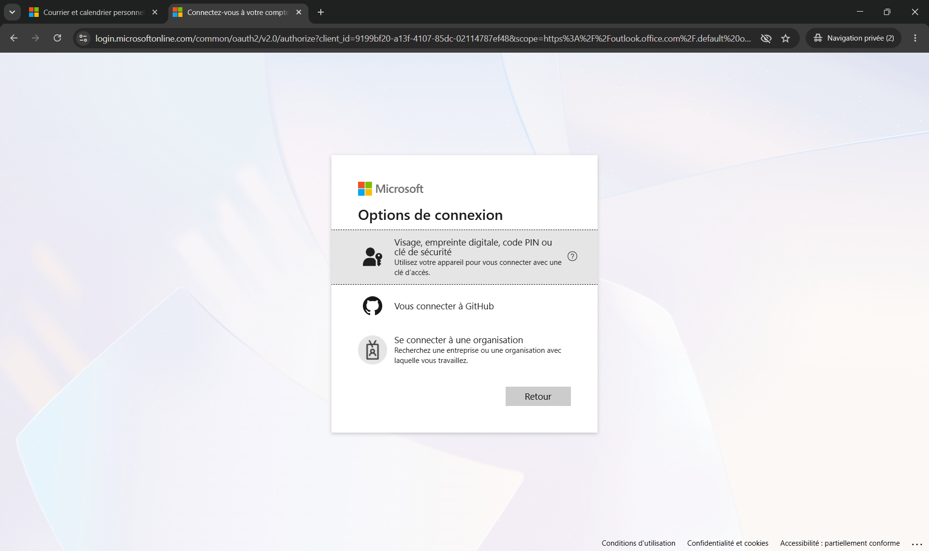Click the passkey help question mark icon

(572, 256)
